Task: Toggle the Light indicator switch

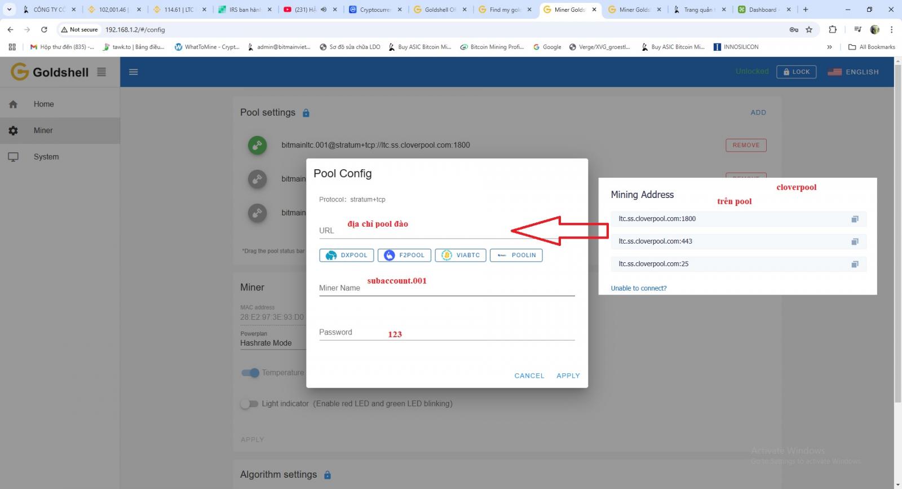Action: pos(249,404)
